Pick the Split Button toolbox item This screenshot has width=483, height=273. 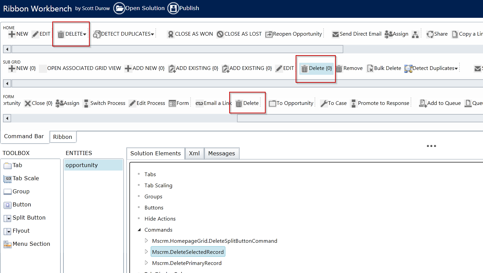click(x=24, y=218)
